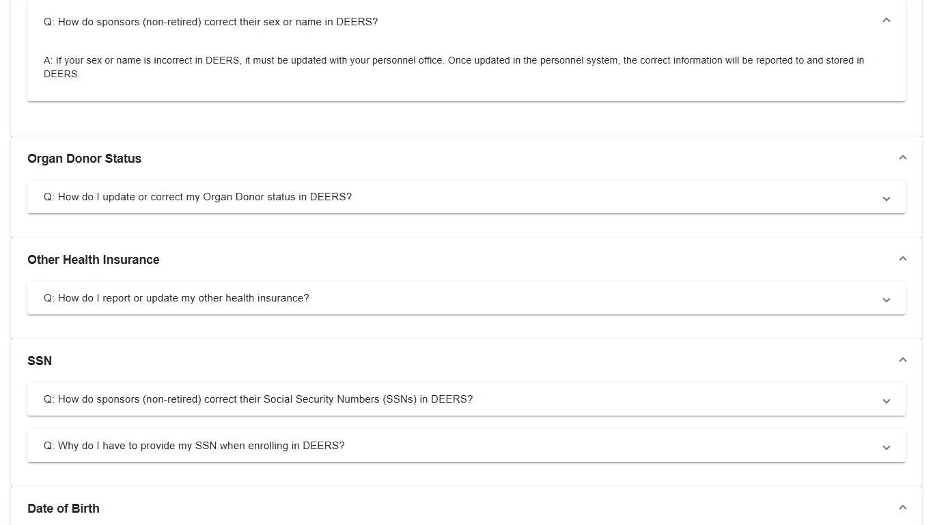This screenshot has width=933, height=525.
Task: Collapse the SSN section arrow
Action: [902, 360]
